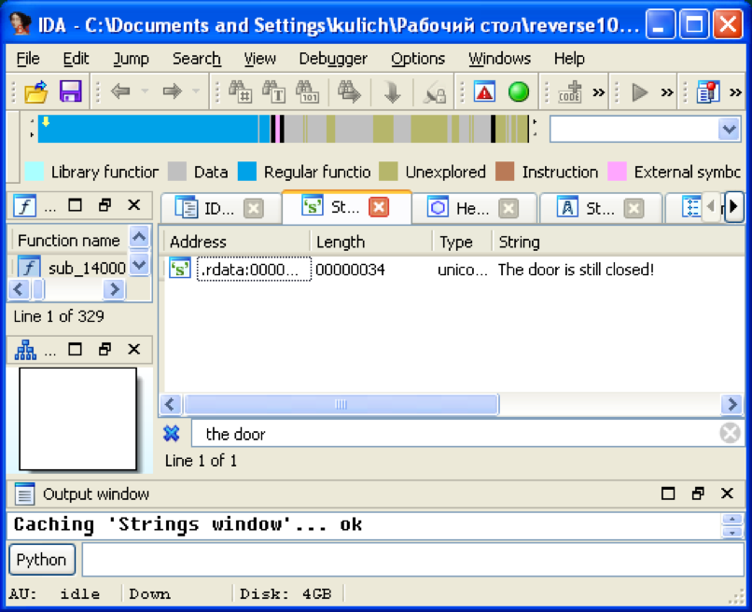Open the navigation band combo box dropdown
The width and height of the screenshot is (752, 612).
tap(730, 129)
